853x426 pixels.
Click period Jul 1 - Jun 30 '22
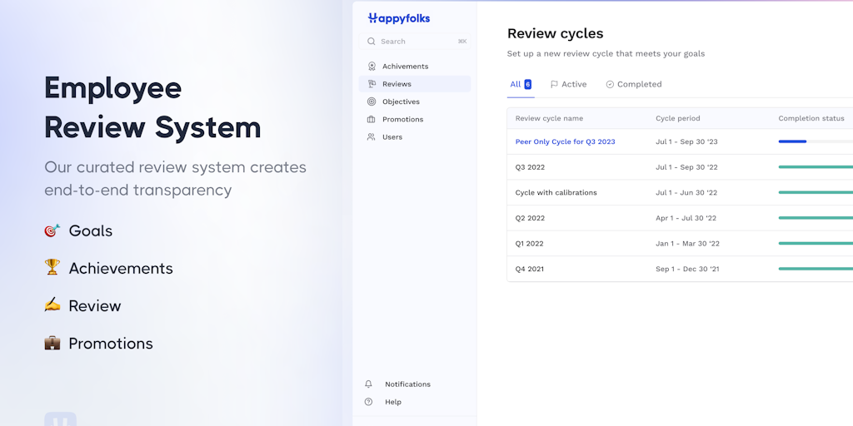[x=686, y=193]
